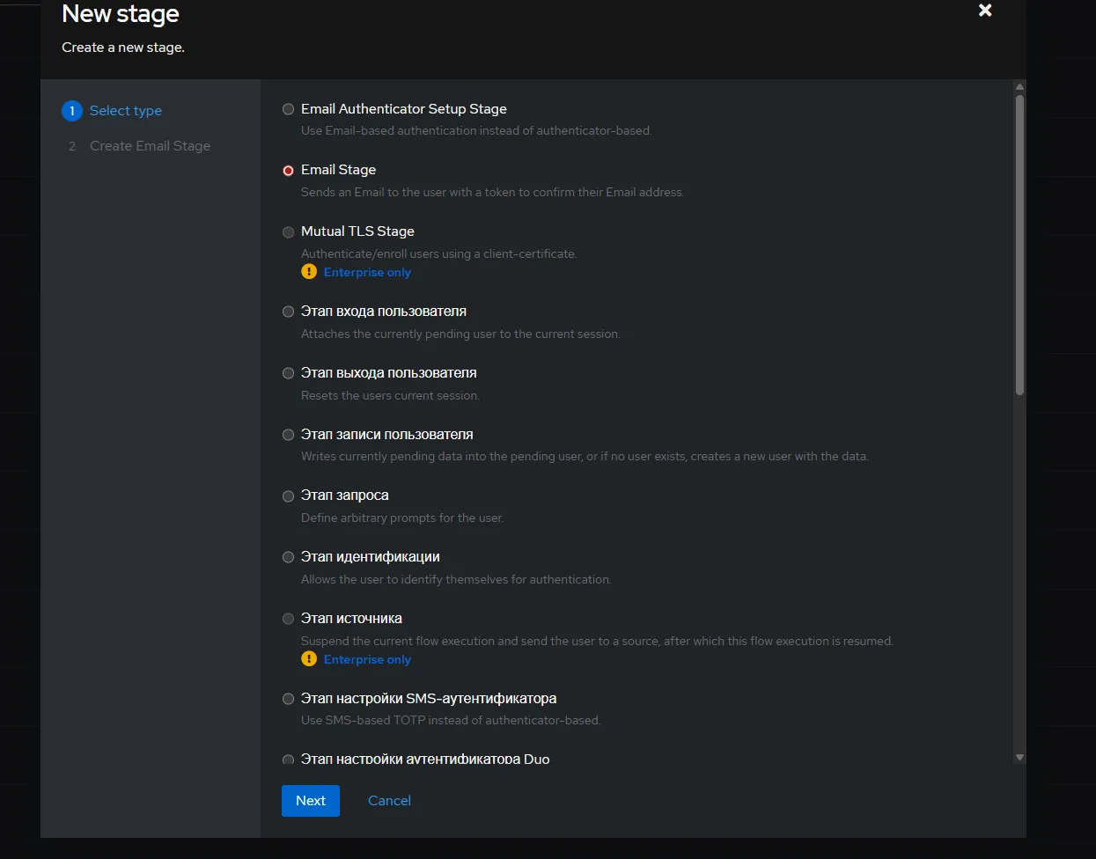
Task: Select Этап входа пользователя radio
Action: click(x=288, y=312)
